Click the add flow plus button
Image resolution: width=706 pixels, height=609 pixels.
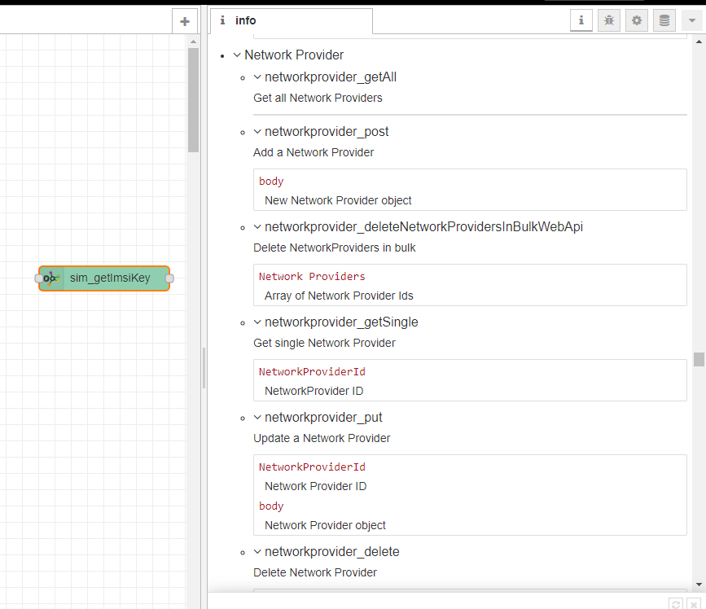(185, 22)
